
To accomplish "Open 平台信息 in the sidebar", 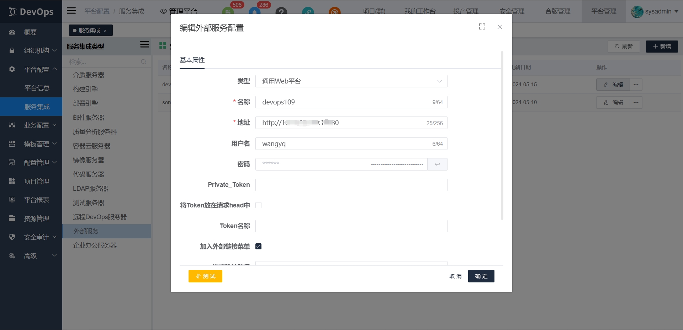I will tap(37, 88).
